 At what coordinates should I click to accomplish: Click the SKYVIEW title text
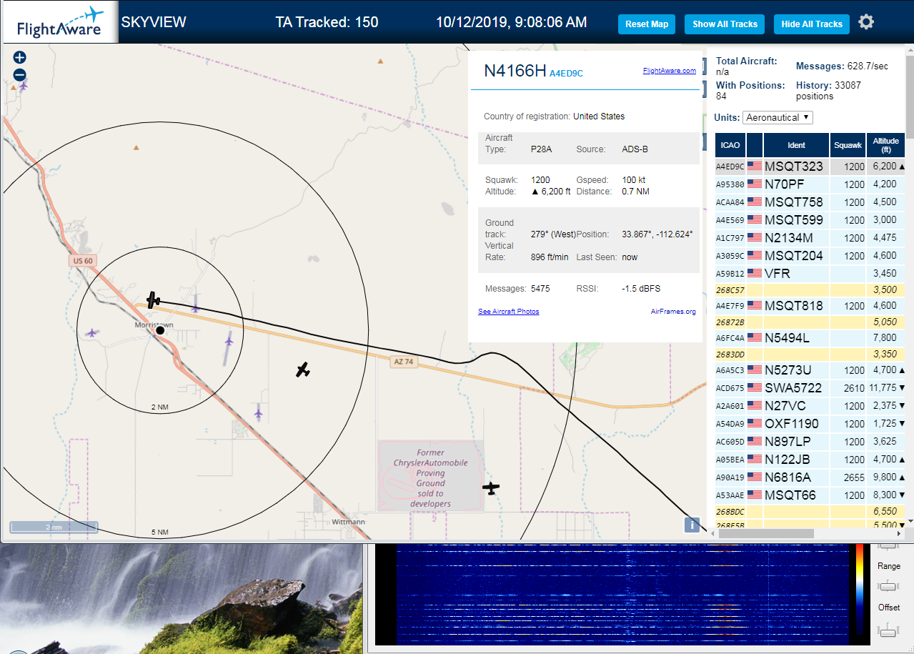pyautogui.click(x=154, y=22)
